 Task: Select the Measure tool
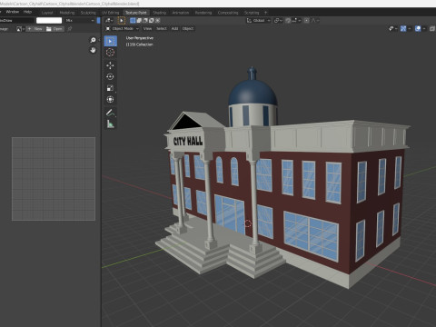110,124
